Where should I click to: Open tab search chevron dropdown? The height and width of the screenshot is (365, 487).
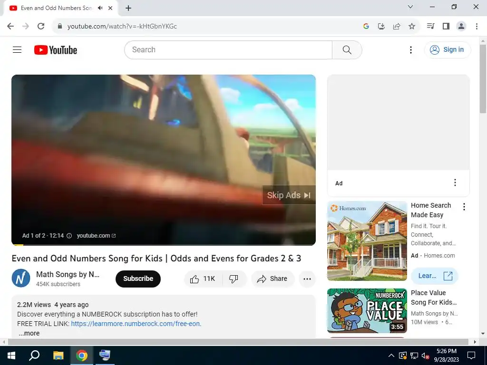tap(410, 7)
